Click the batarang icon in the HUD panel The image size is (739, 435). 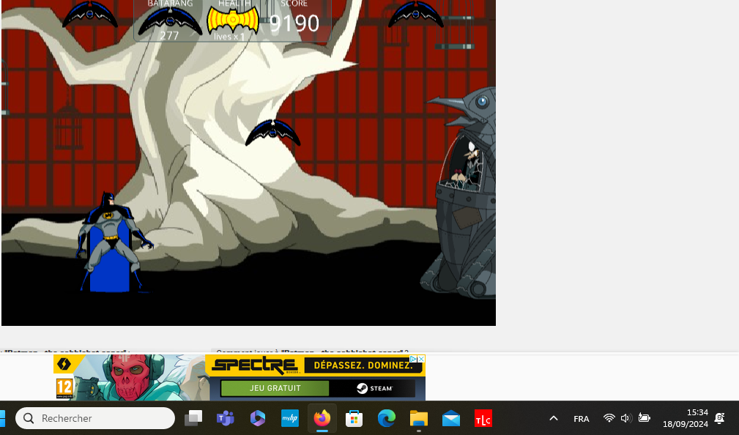(170, 21)
